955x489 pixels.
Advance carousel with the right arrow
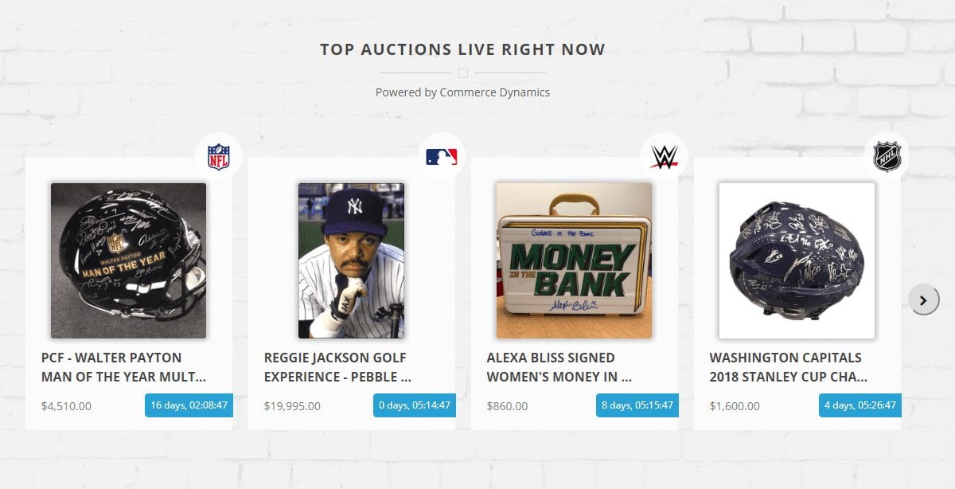point(924,300)
